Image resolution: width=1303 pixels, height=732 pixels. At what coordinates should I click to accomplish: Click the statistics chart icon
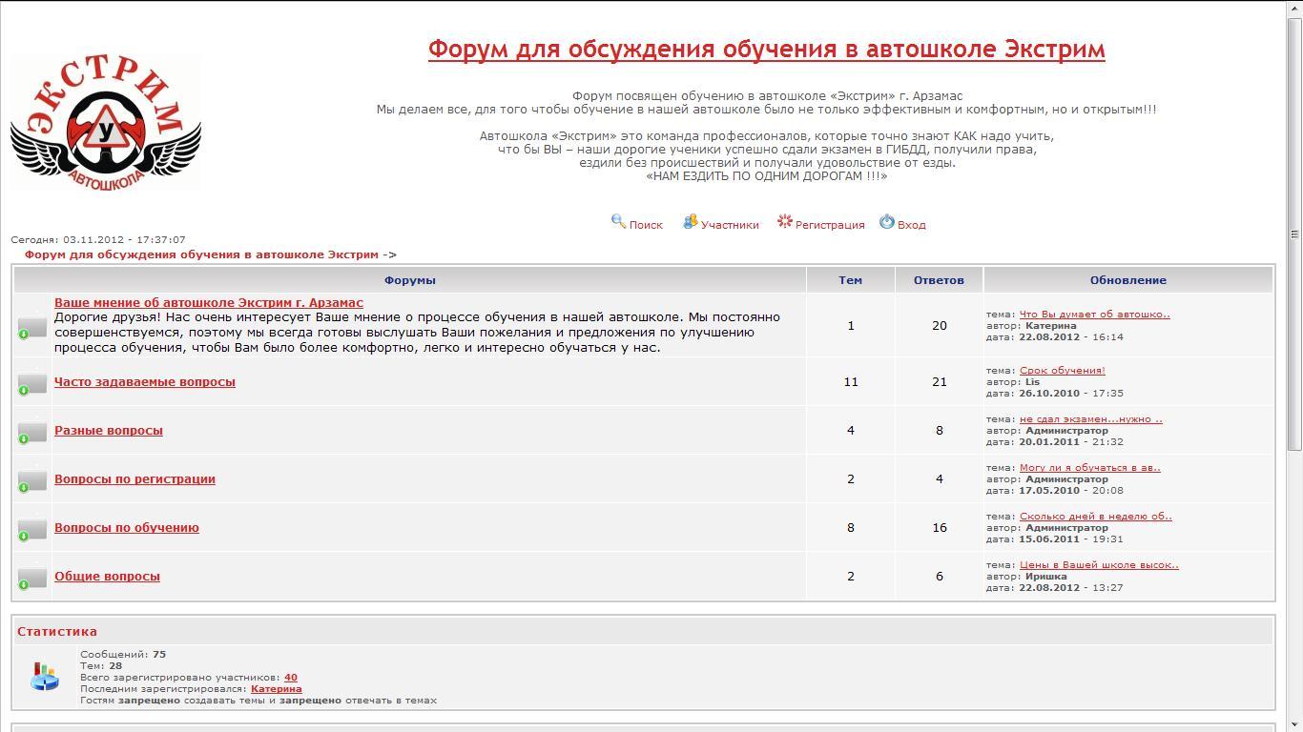(x=45, y=676)
